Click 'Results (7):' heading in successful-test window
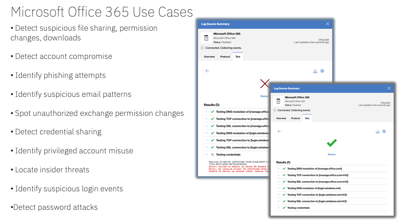 coord(283,162)
